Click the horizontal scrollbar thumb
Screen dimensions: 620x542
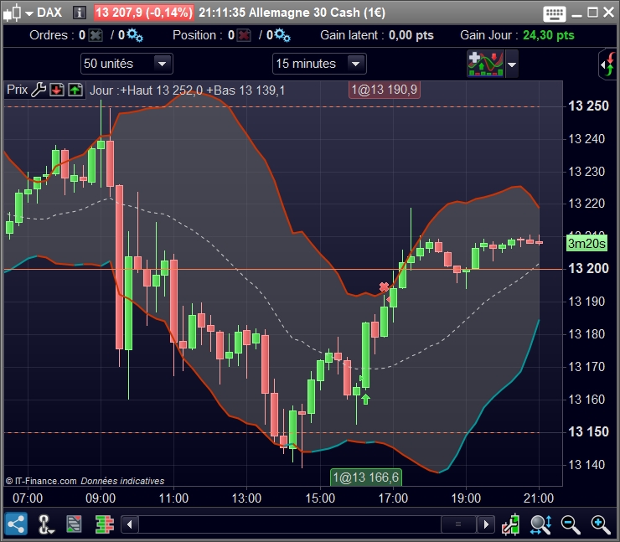point(458,524)
